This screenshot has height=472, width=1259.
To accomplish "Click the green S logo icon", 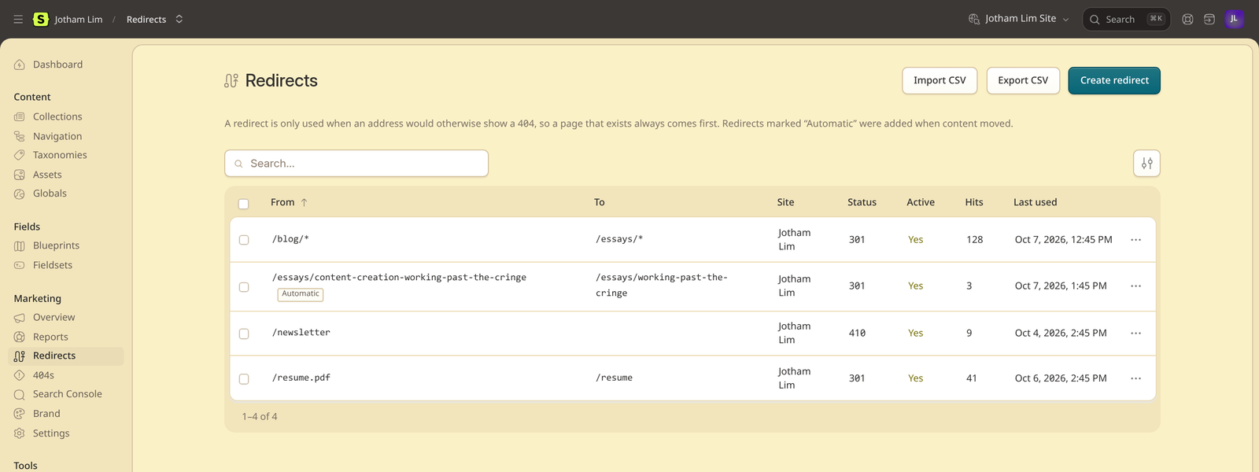I will point(41,19).
